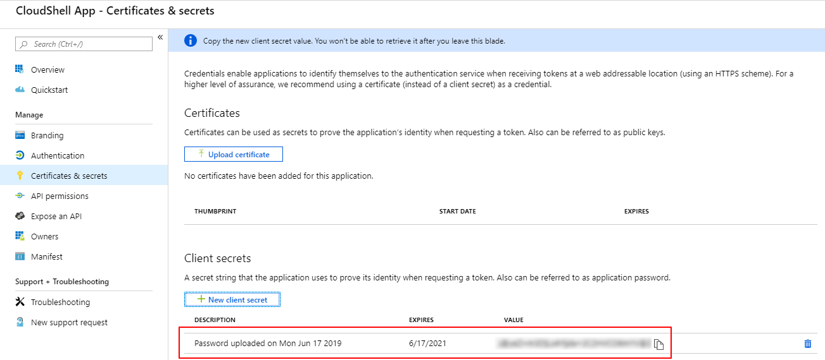Click the Owners icon

pyautogui.click(x=20, y=236)
